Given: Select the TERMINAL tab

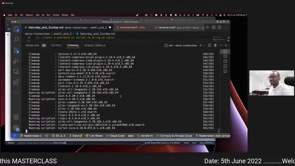Looking at the screenshot, I should [73, 45].
